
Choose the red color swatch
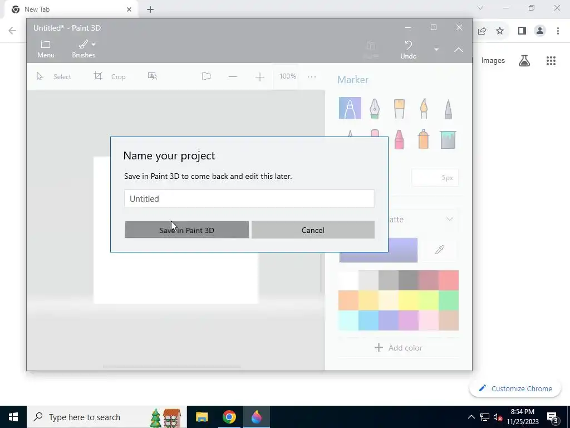click(x=449, y=280)
